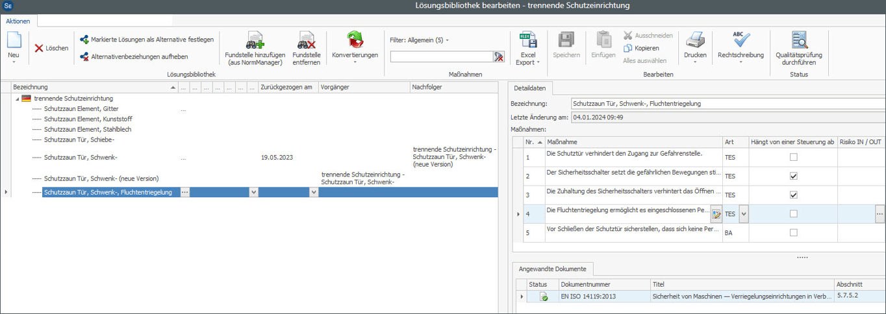
Task: Clear filter using the funnel icon
Action: (x=498, y=57)
